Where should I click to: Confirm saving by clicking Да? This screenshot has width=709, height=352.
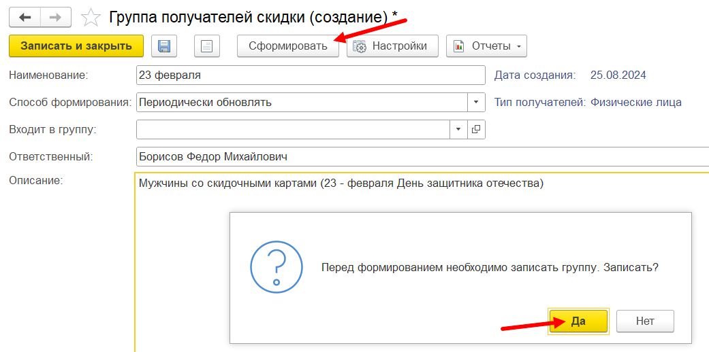[578, 321]
